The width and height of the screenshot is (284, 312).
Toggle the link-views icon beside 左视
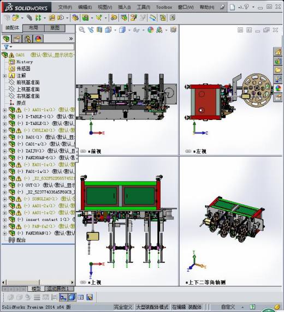188,151
